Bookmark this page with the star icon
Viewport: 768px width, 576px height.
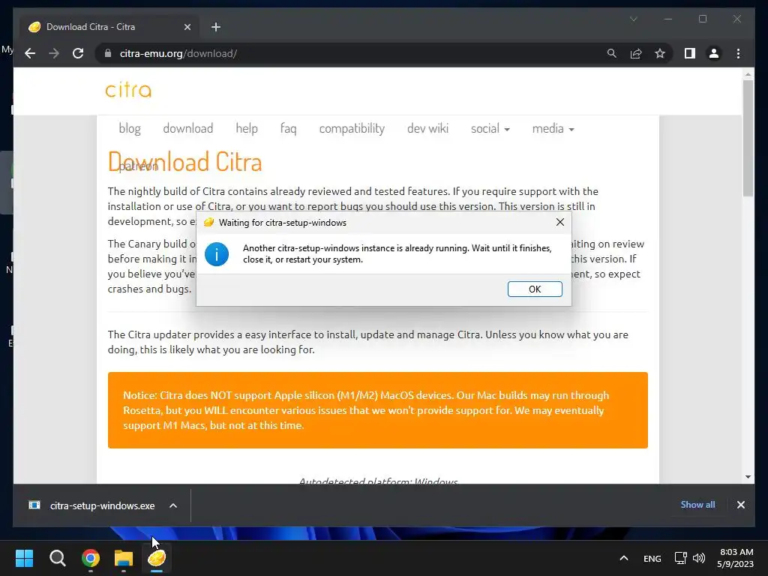click(660, 53)
